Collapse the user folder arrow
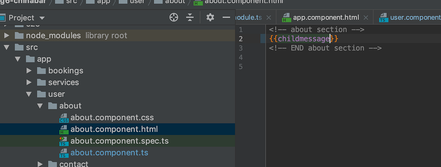Image resolution: width=441 pixels, height=167 pixels. pyautogui.click(x=29, y=94)
